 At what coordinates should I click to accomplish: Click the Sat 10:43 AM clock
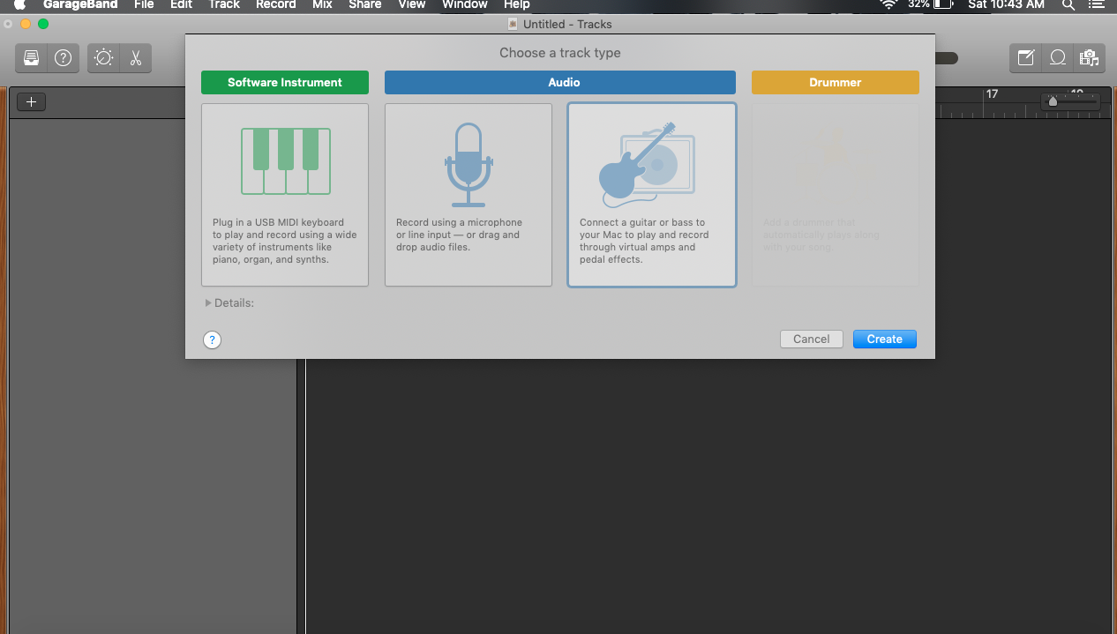pos(1006,4)
